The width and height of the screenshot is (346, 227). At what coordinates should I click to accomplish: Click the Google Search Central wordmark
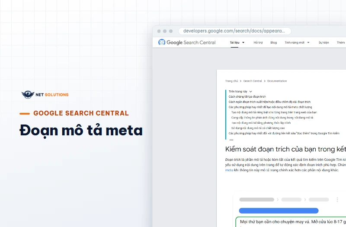click(x=191, y=42)
